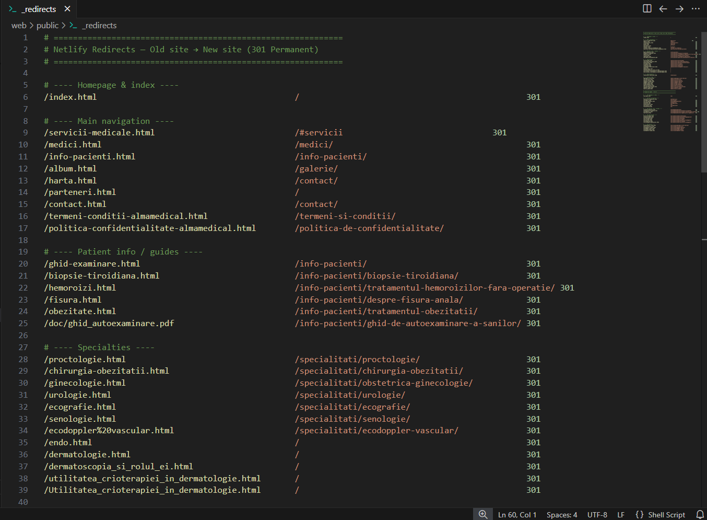Click the /dermatoscopia_si_rolul_ei.html path
Image resolution: width=707 pixels, height=520 pixels.
point(119,467)
